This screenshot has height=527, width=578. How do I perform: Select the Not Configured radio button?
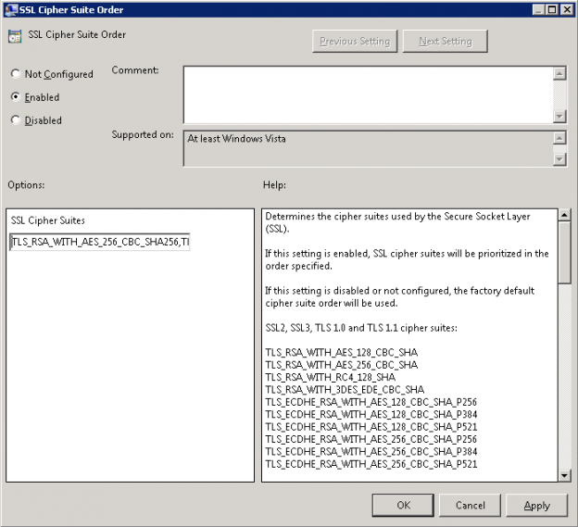tap(16, 74)
